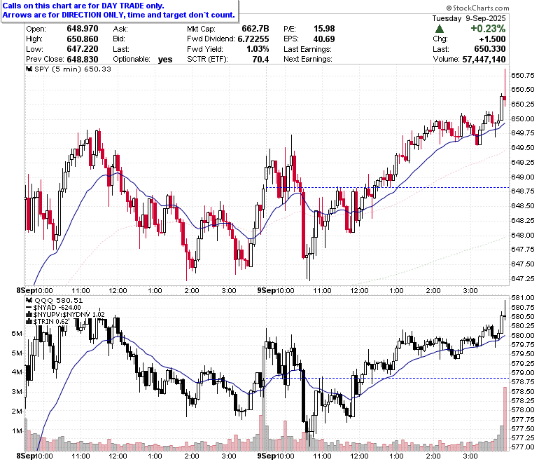Click the bar icon beside $TRIN legend
The image size is (546, 462).
[x=29, y=322]
